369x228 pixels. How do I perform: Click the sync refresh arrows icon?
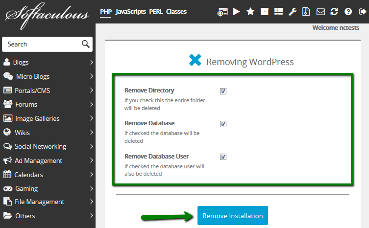pos(334,12)
